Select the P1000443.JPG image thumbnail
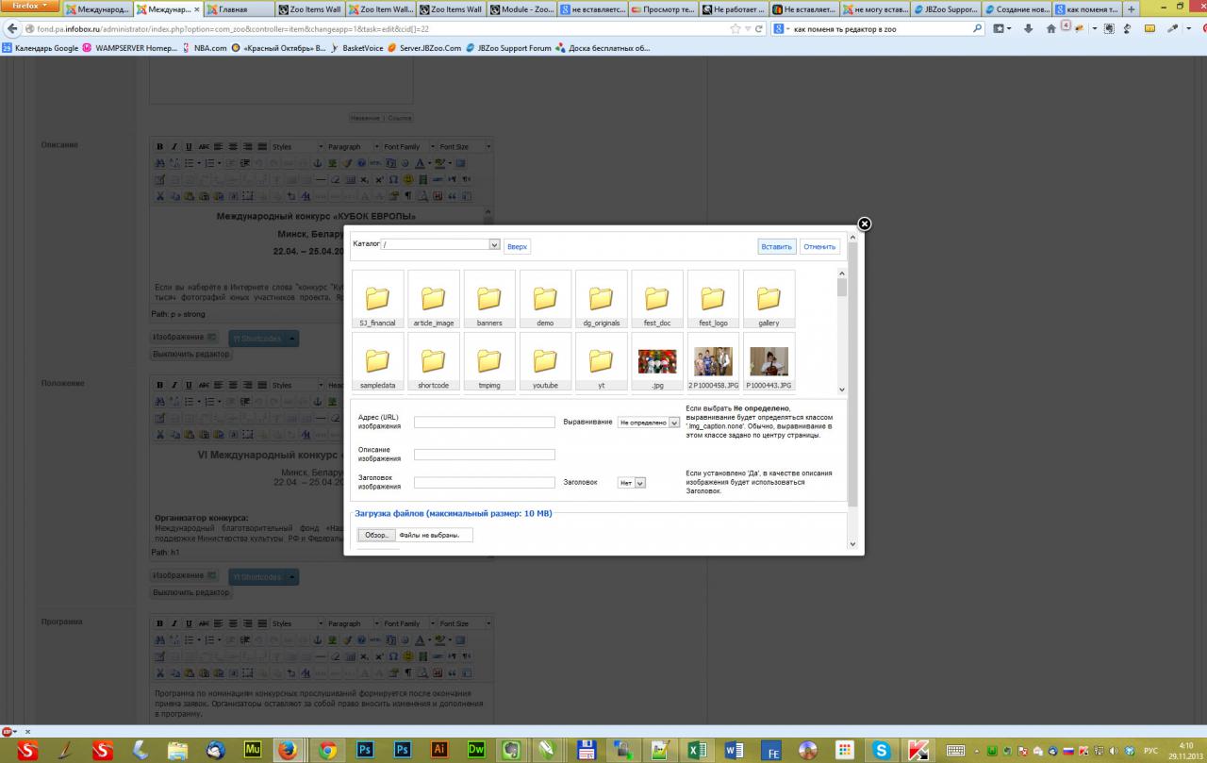Viewport: 1207px width, 763px height. tap(769, 361)
